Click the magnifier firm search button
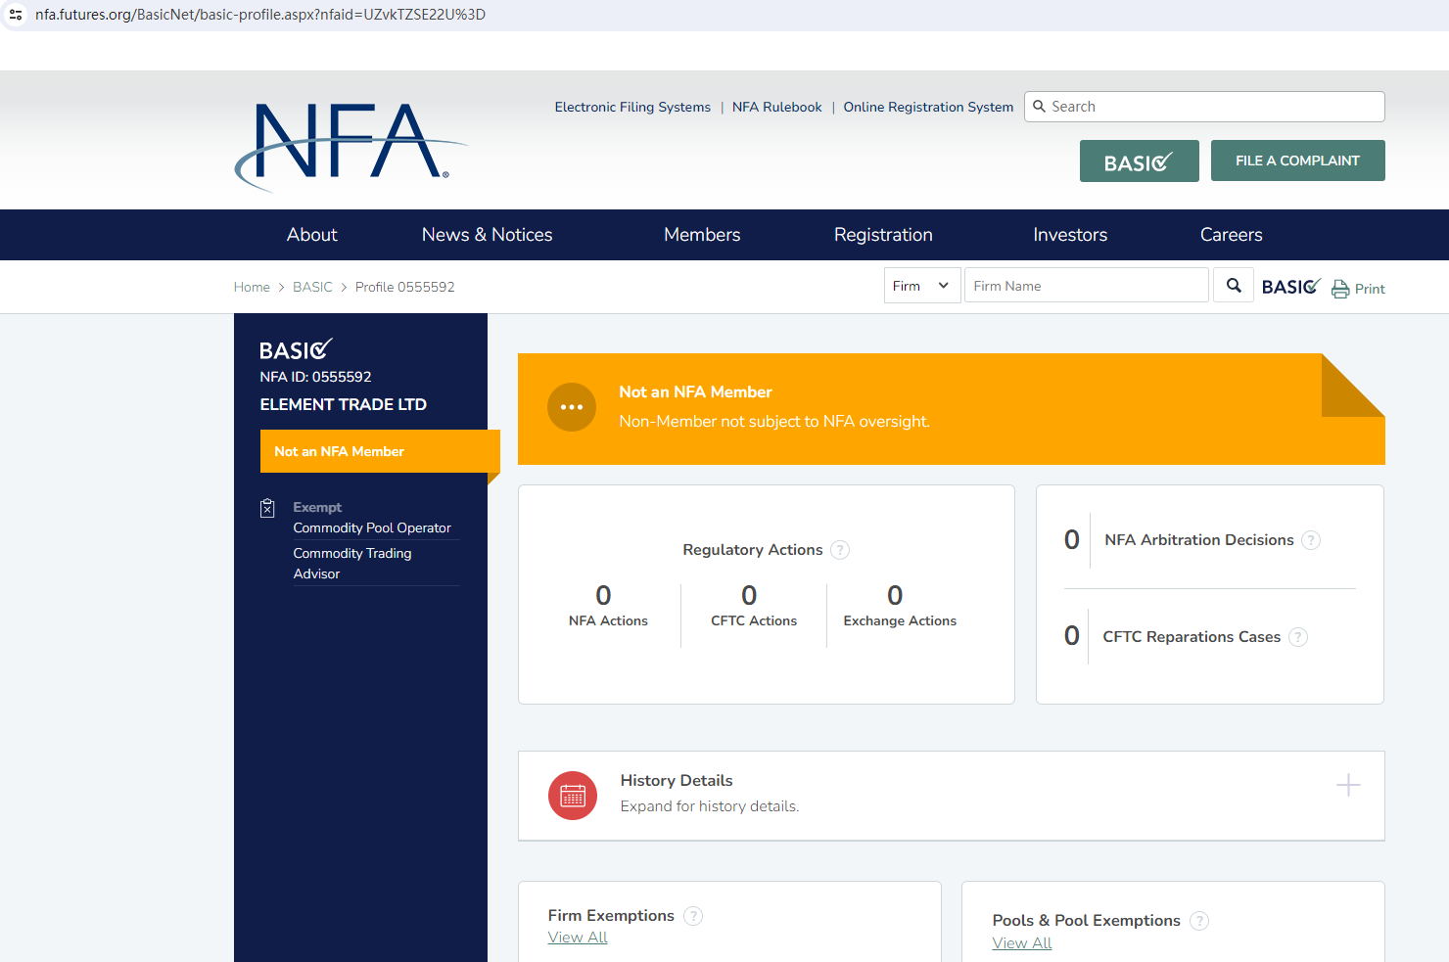The image size is (1449, 962). tap(1234, 286)
